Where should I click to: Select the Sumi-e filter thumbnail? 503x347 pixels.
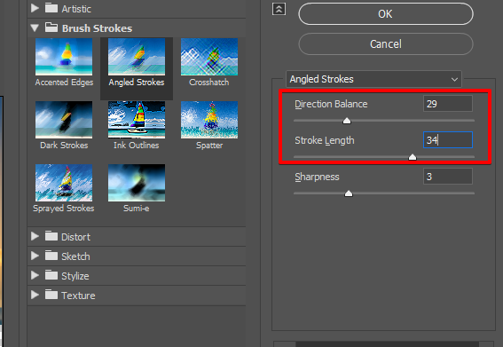click(137, 183)
